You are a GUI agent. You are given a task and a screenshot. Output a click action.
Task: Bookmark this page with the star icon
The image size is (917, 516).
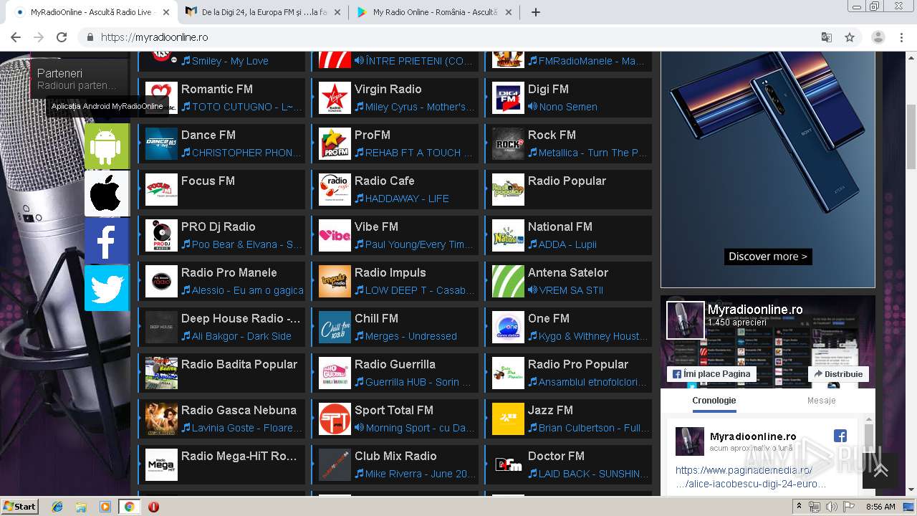click(x=850, y=37)
